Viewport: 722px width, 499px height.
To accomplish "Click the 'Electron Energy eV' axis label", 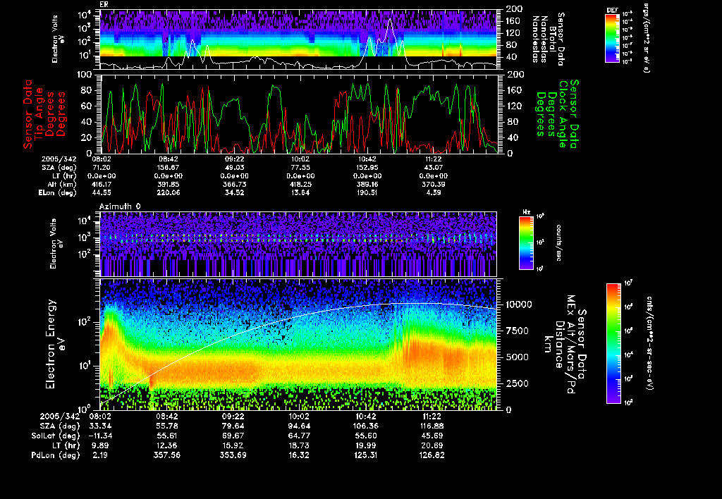I will click(x=56, y=345).
